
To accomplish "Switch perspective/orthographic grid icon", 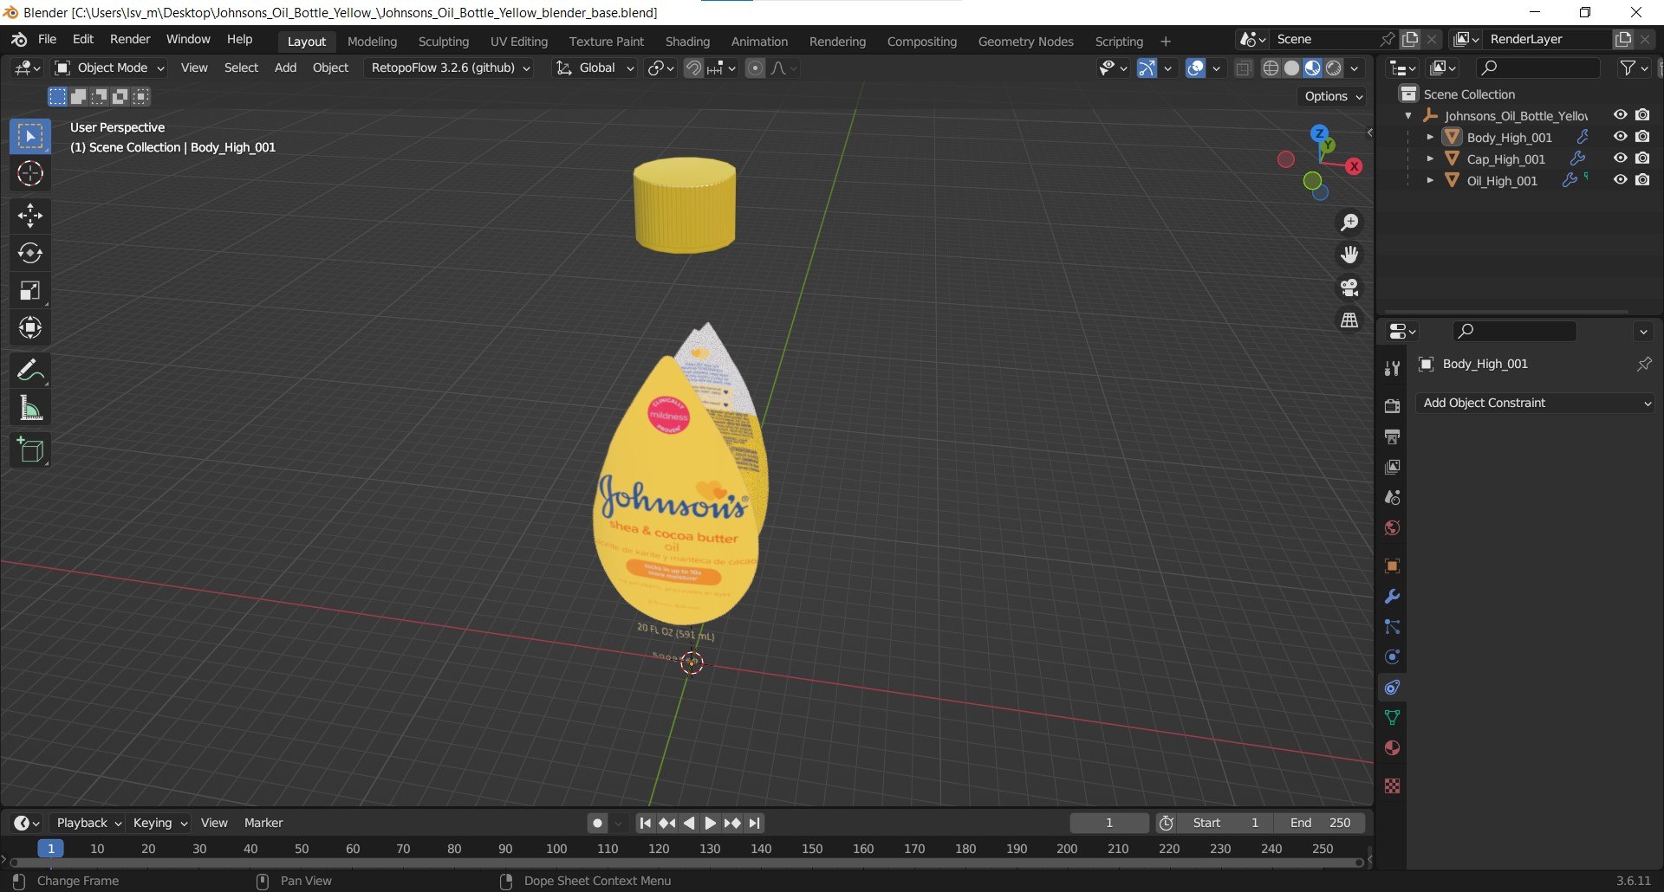I will 1349,320.
